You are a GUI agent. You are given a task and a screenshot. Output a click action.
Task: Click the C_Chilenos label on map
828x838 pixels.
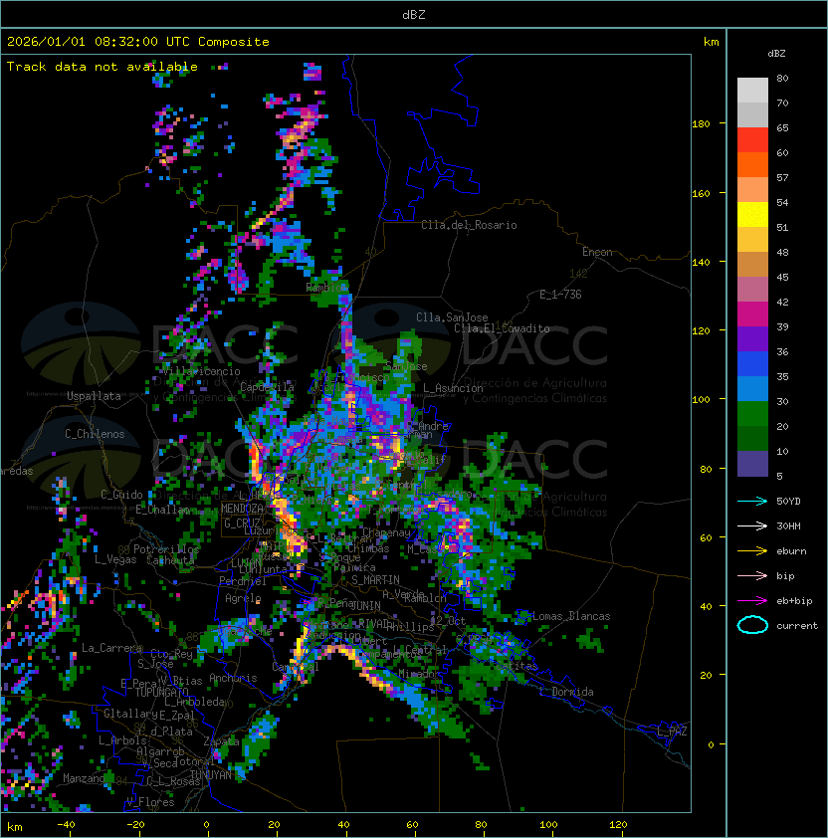95,434
